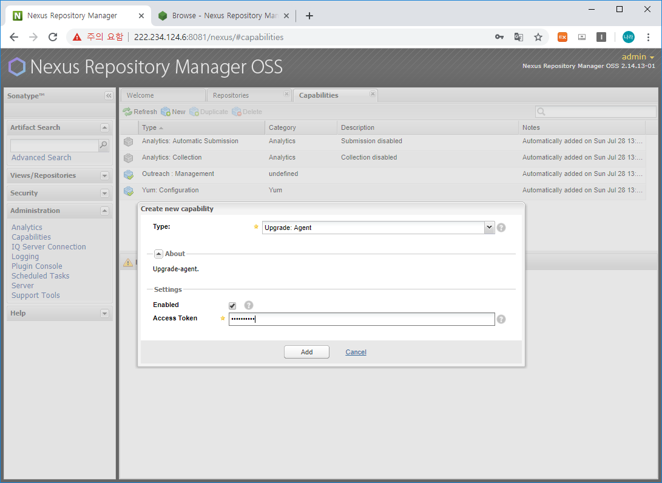662x483 pixels.
Task: Click the help icon next to Access Token
Action: pos(501,319)
